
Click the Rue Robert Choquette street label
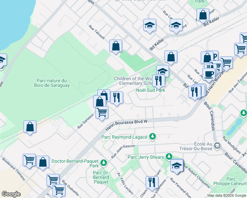point(197,176)
